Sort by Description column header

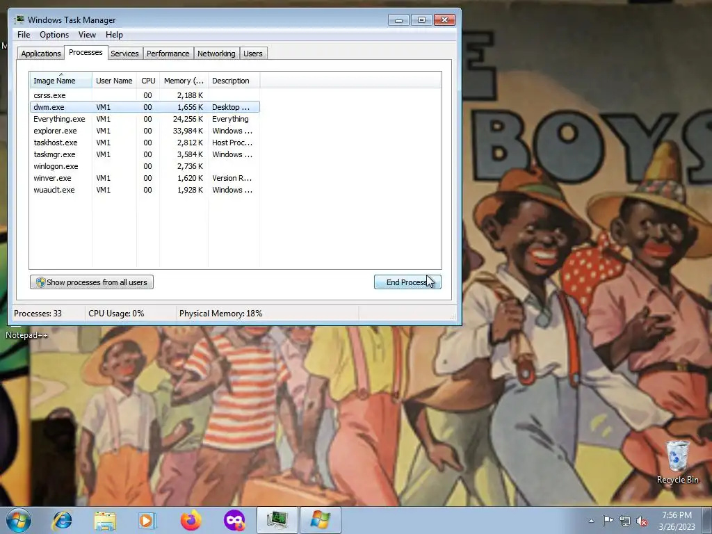click(234, 81)
